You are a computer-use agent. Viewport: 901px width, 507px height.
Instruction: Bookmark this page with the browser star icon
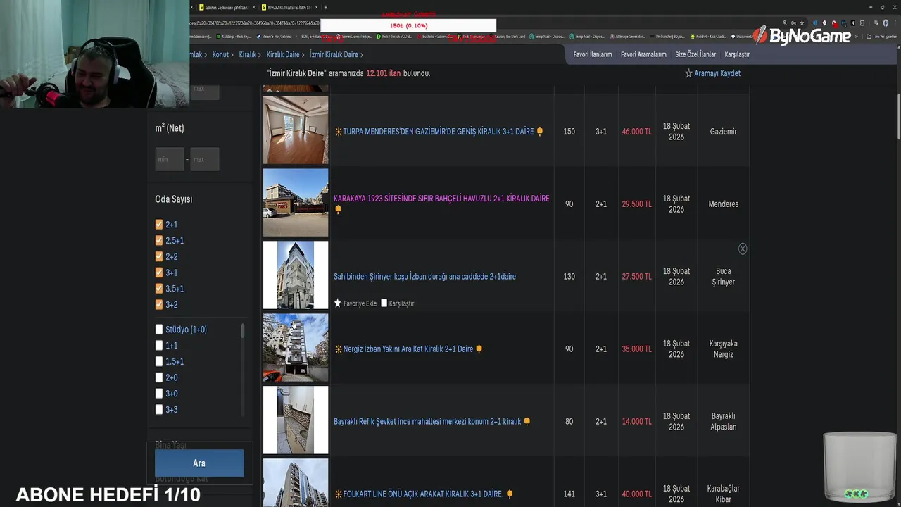tap(802, 23)
